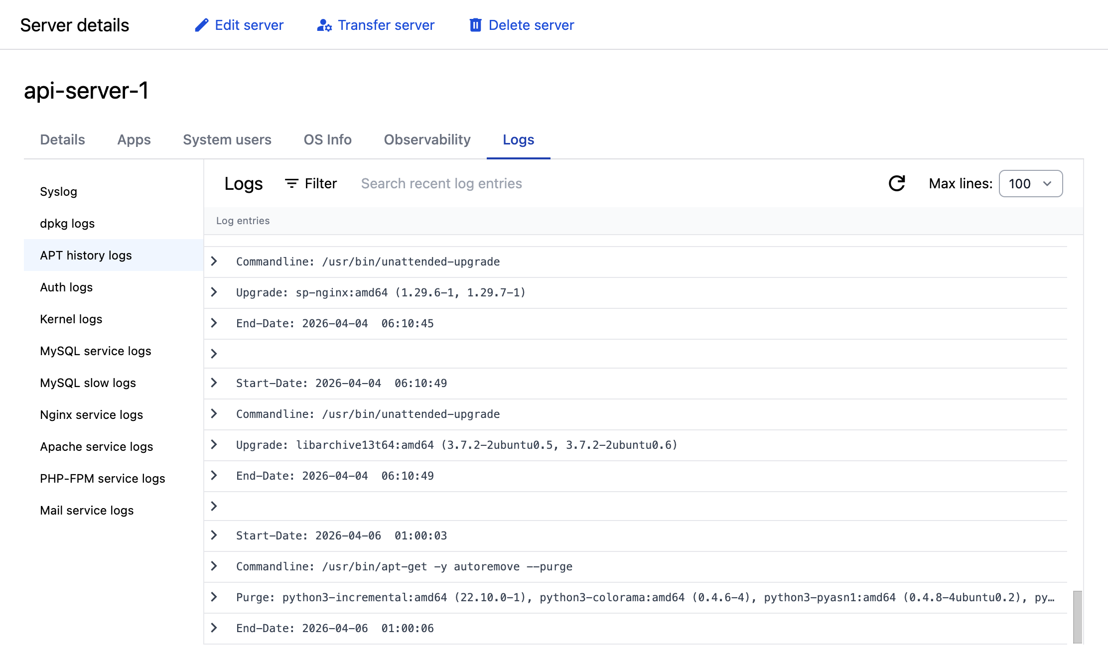This screenshot has width=1108, height=661.
Task: Open the Filter icon in Logs toolbar
Action: point(291,183)
